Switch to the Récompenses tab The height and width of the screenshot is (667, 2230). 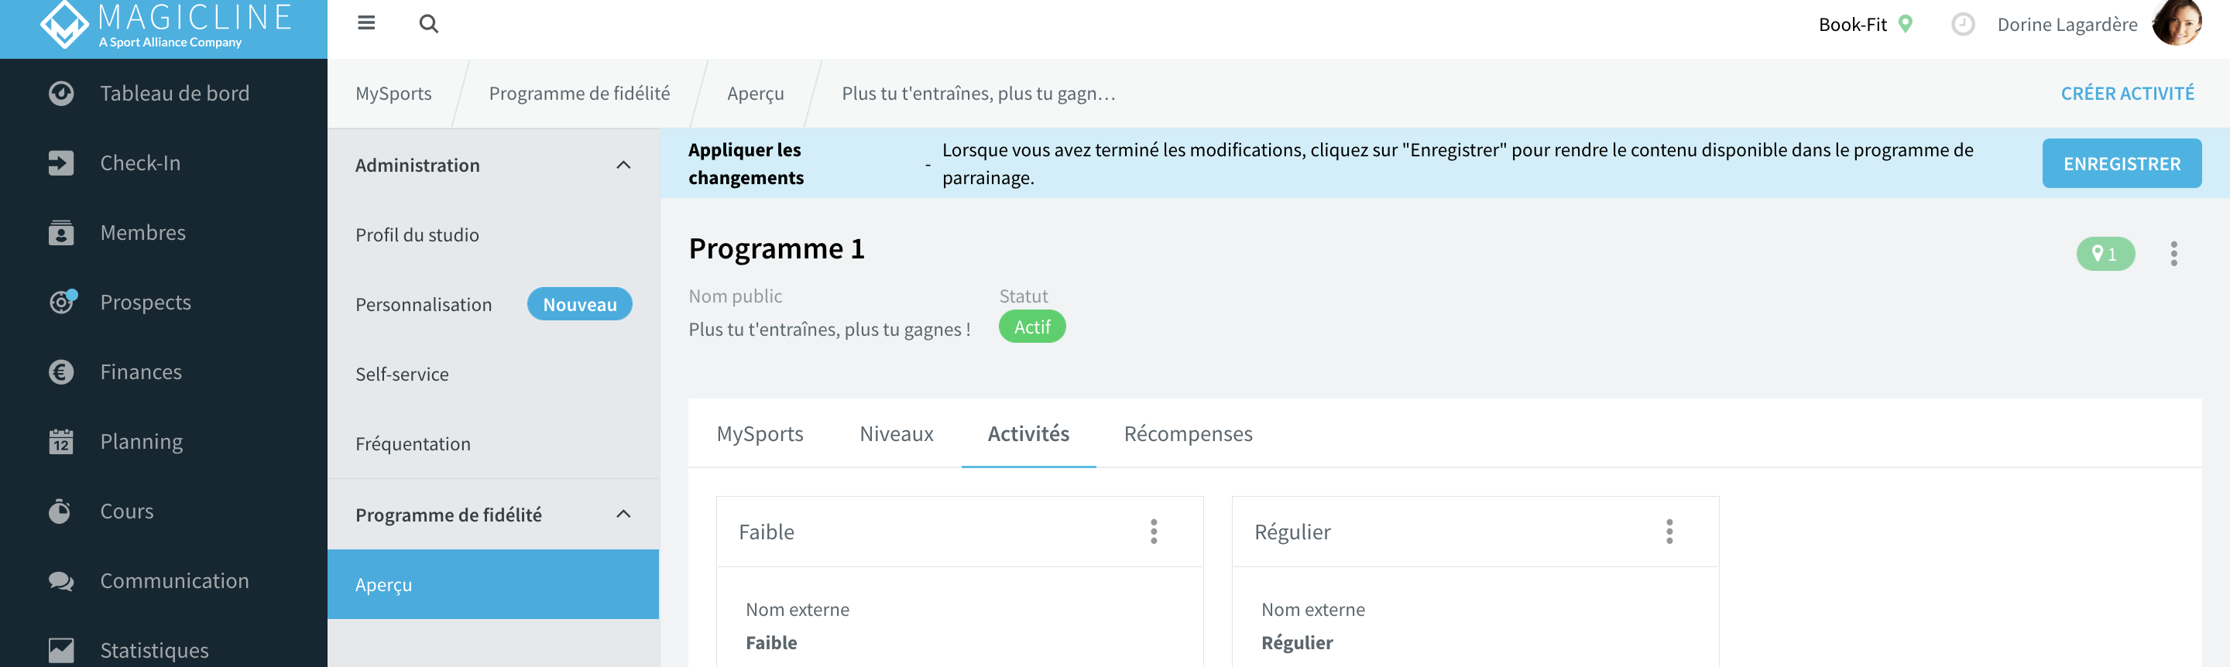tap(1188, 433)
